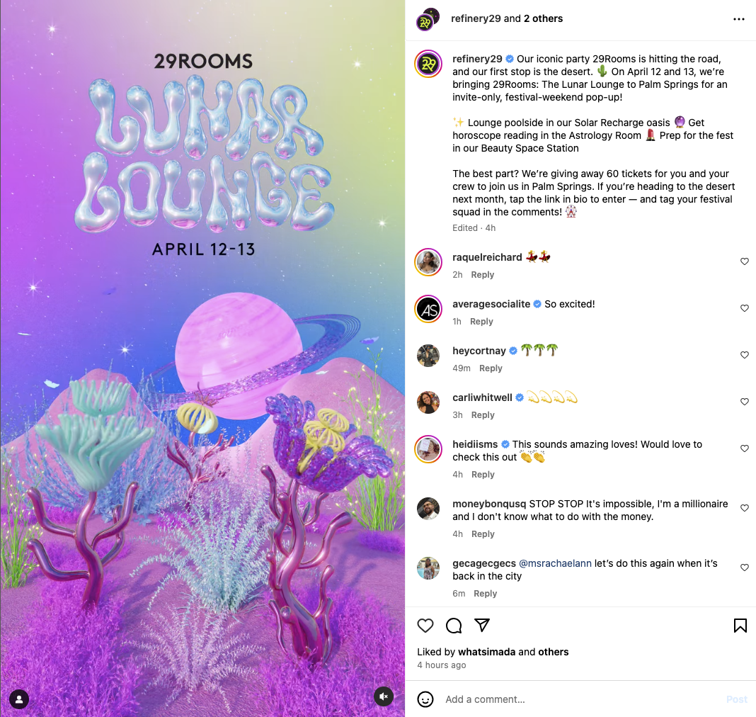This screenshot has width=756, height=717.
Task: Open emoji picker smiley icon
Action: click(425, 699)
